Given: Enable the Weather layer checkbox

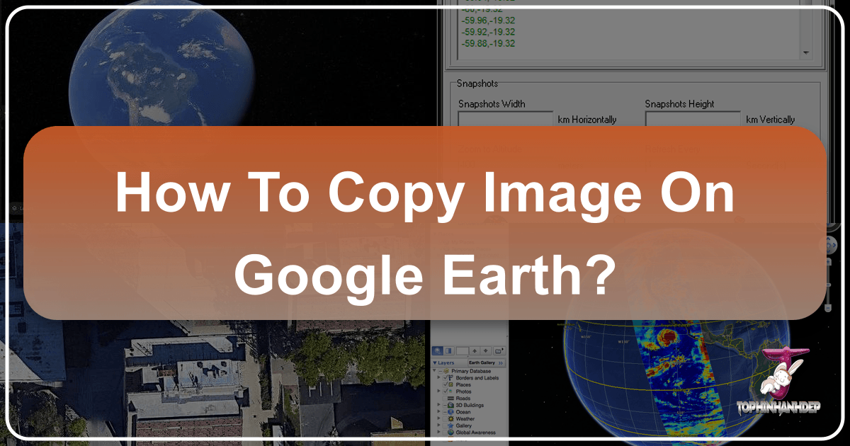Looking at the screenshot, I should pos(446,418).
